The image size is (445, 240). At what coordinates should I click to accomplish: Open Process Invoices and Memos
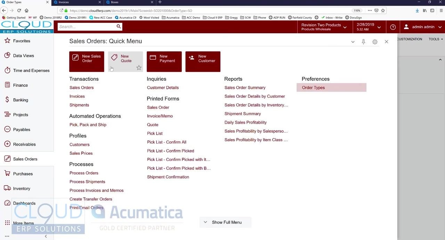[96, 190]
